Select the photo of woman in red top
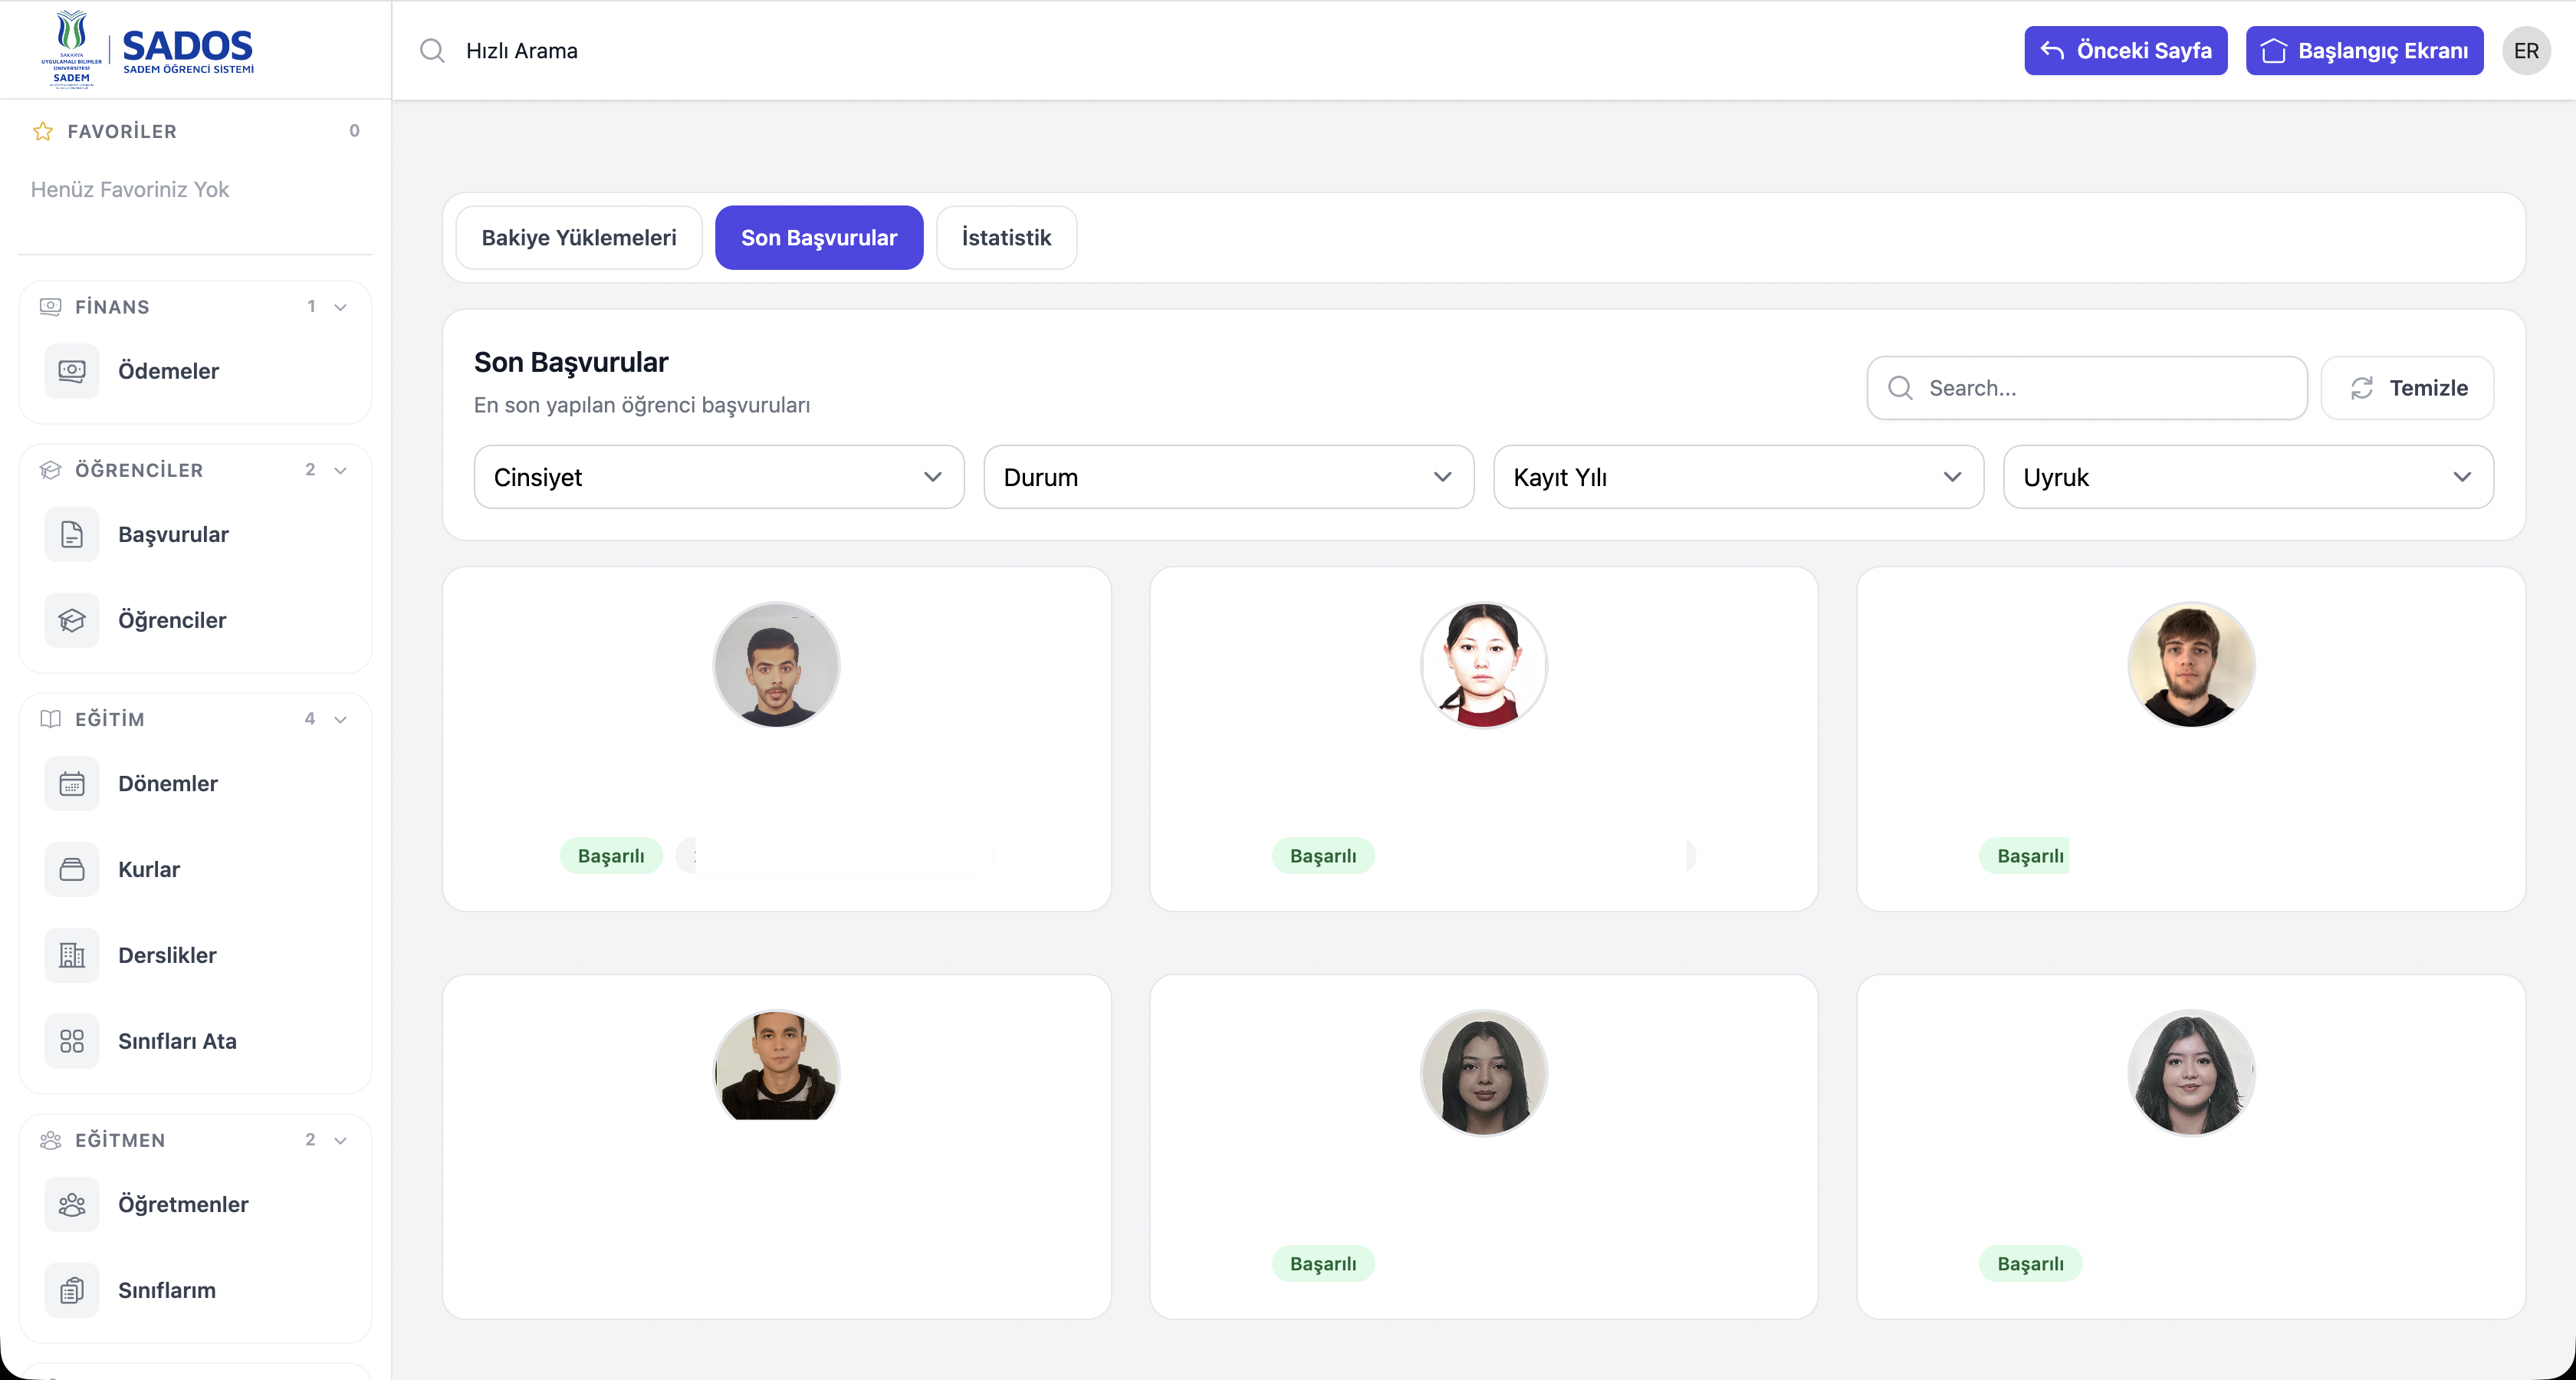This screenshot has height=1380, width=2576. pos(1484,665)
